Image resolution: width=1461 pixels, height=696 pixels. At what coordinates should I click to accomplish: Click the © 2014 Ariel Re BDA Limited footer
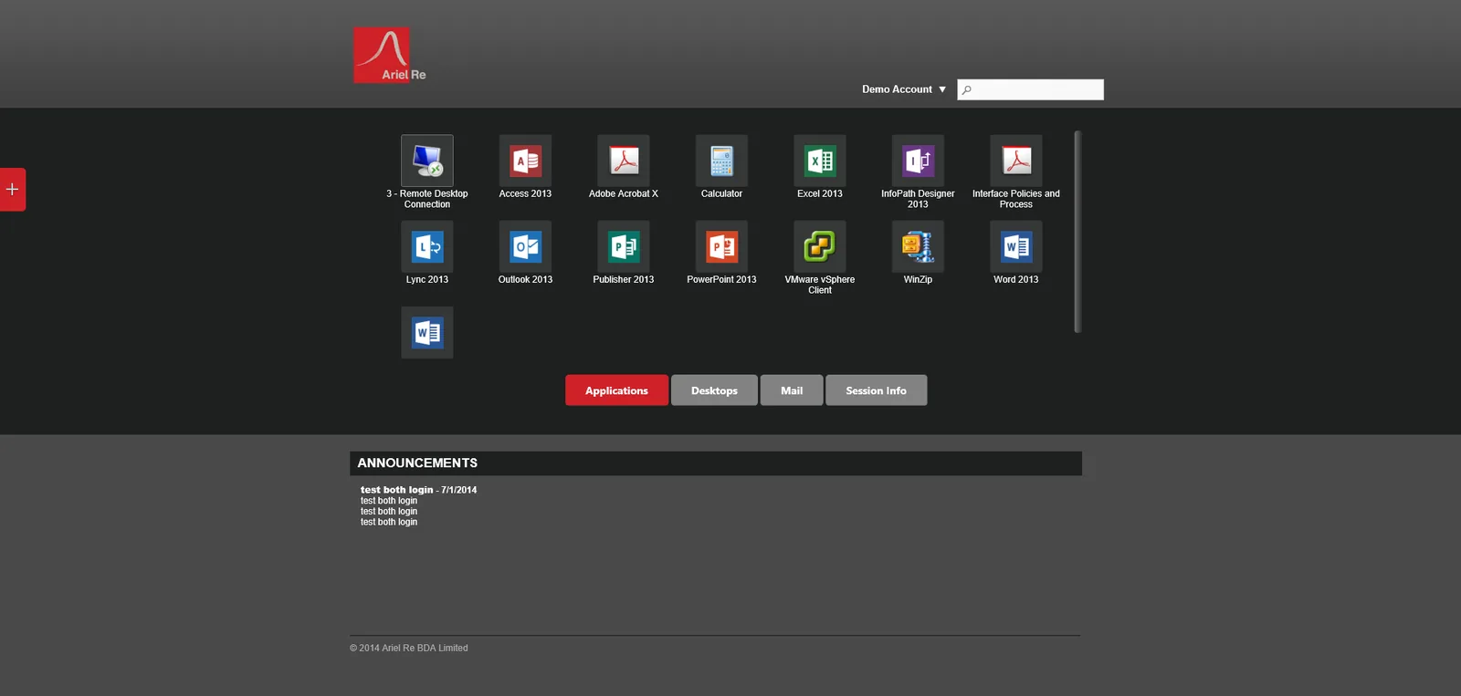point(408,649)
